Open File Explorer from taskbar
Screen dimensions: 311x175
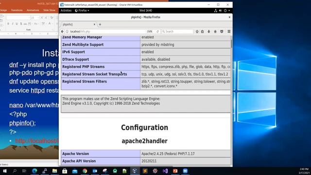pos(55,171)
